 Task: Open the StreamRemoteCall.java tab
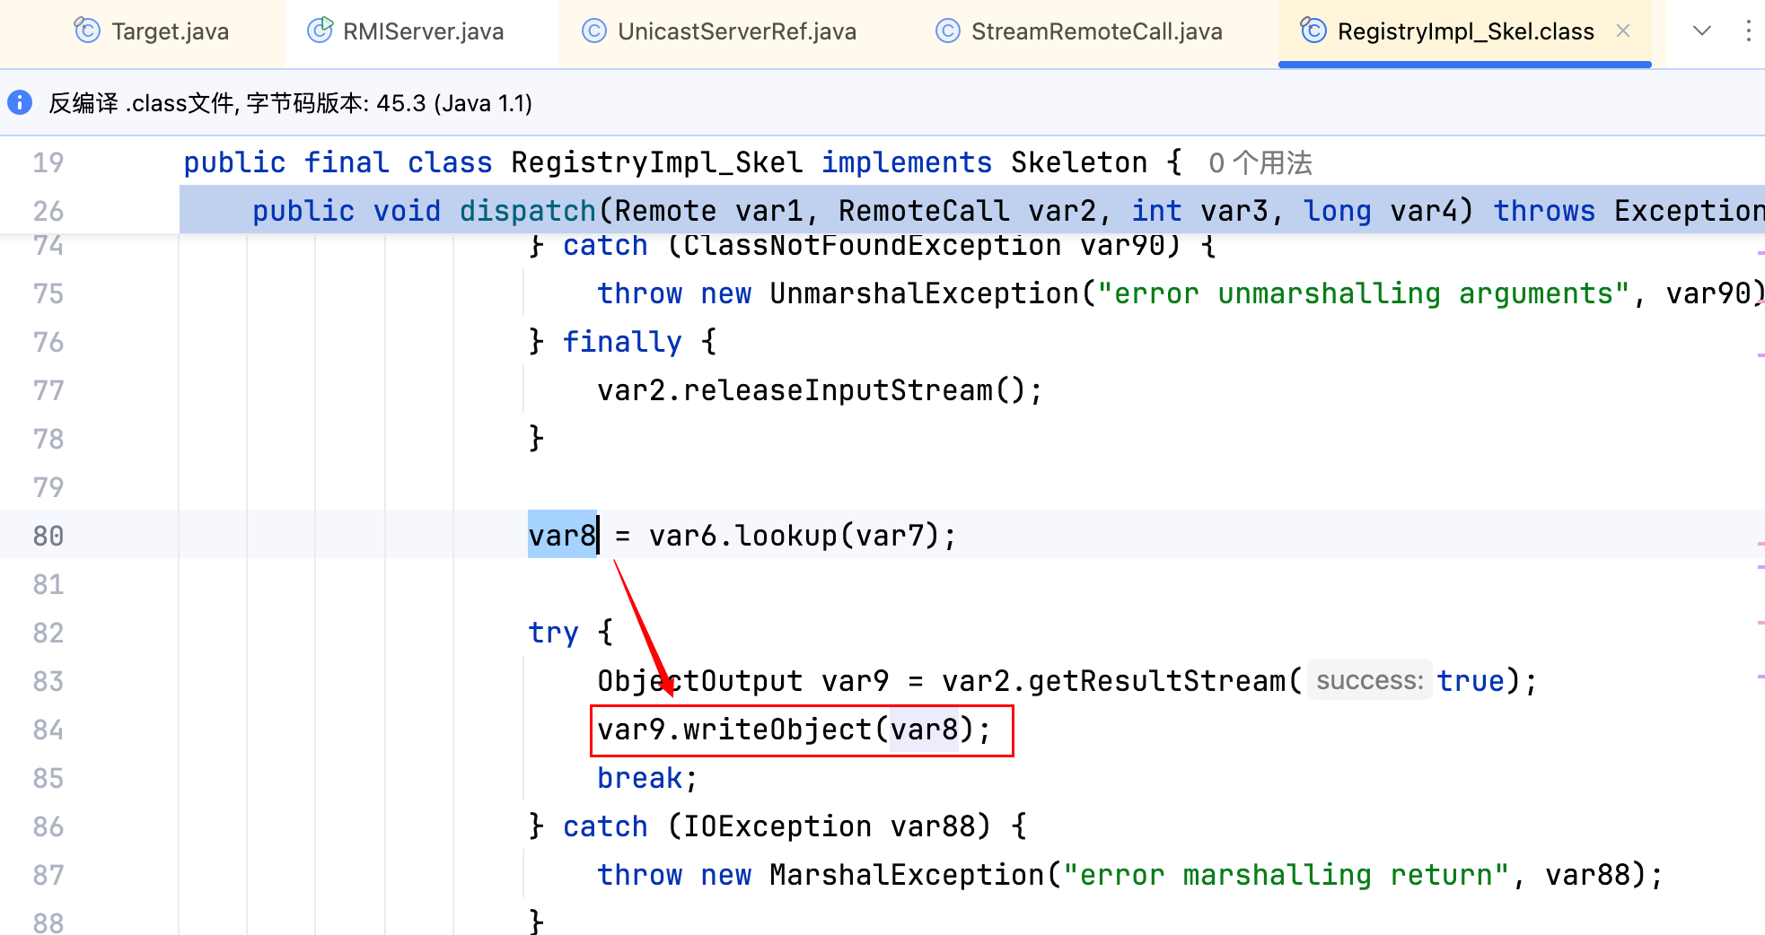[x=1096, y=31]
